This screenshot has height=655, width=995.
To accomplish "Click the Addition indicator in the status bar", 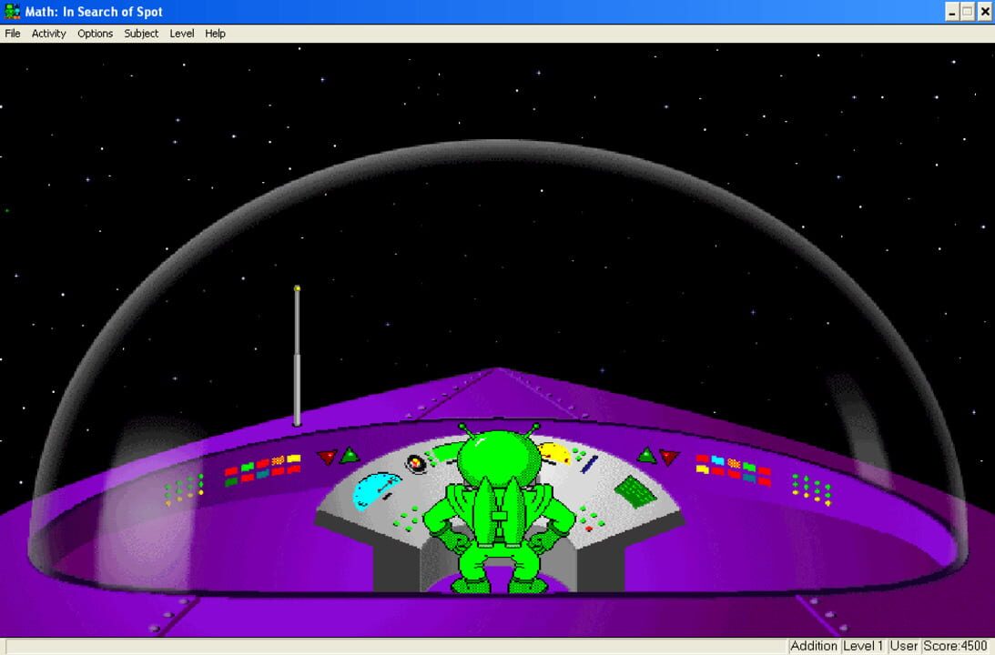I will pyautogui.click(x=814, y=646).
